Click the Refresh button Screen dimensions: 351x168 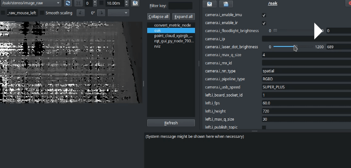click(x=171, y=123)
